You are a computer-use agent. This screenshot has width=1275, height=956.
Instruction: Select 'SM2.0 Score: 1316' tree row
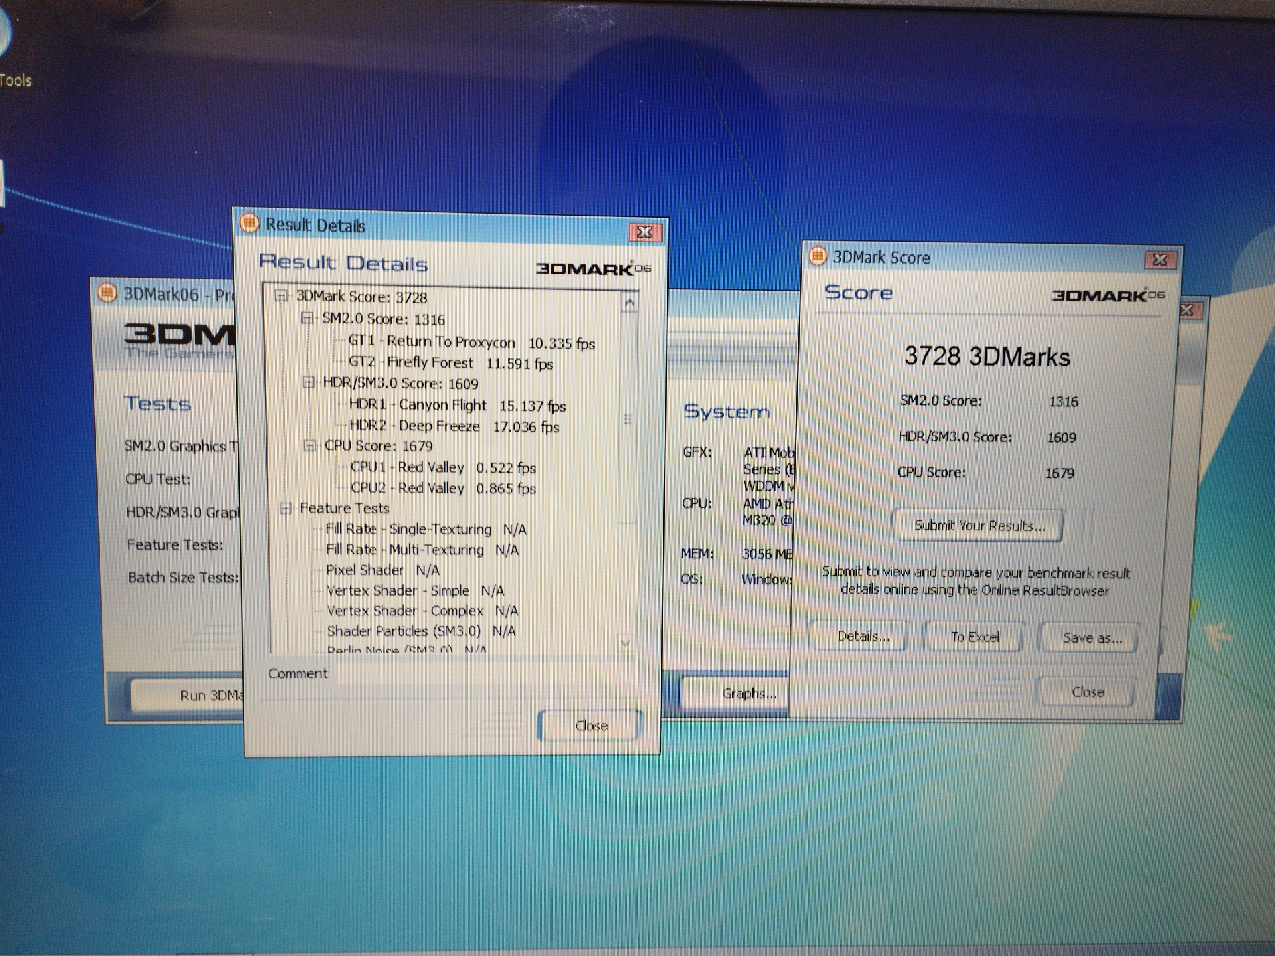click(383, 319)
